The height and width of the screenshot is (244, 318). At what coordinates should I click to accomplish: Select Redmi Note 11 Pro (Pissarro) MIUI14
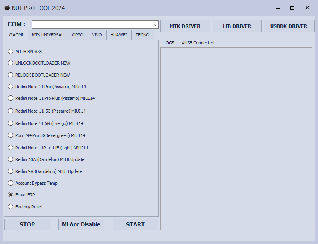click(x=47, y=87)
